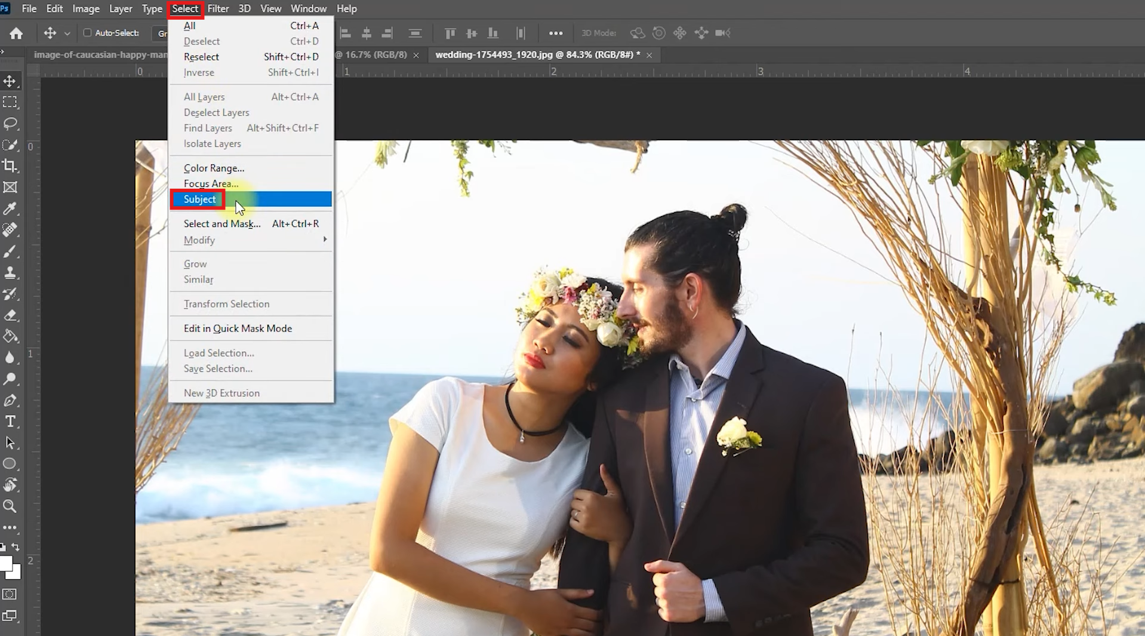1145x636 pixels.
Task: Toggle Quick Mask mode icon in toolbar
Action: [10, 594]
